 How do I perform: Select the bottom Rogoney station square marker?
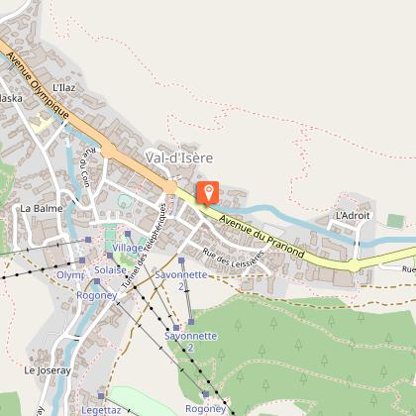click(206, 394)
